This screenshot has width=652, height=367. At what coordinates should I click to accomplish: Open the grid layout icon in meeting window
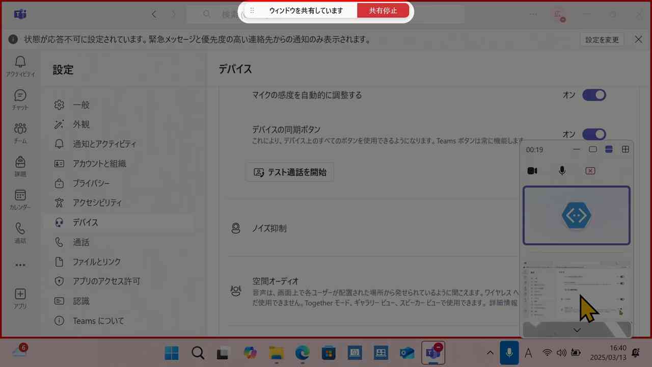pyautogui.click(x=626, y=149)
